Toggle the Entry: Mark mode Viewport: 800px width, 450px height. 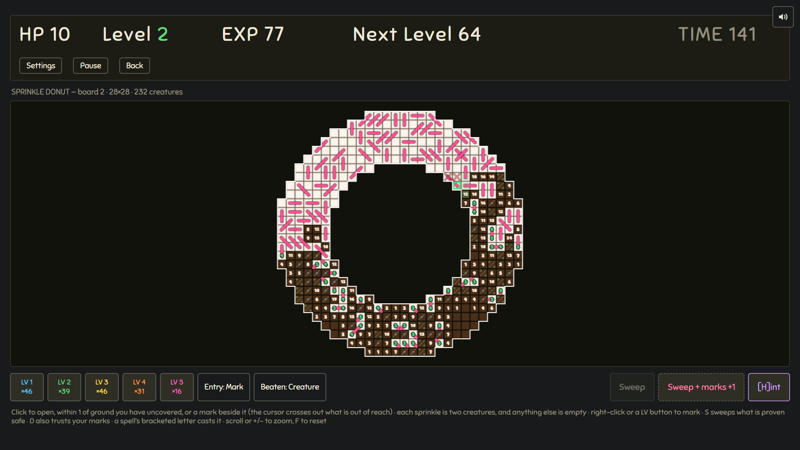[x=224, y=387]
